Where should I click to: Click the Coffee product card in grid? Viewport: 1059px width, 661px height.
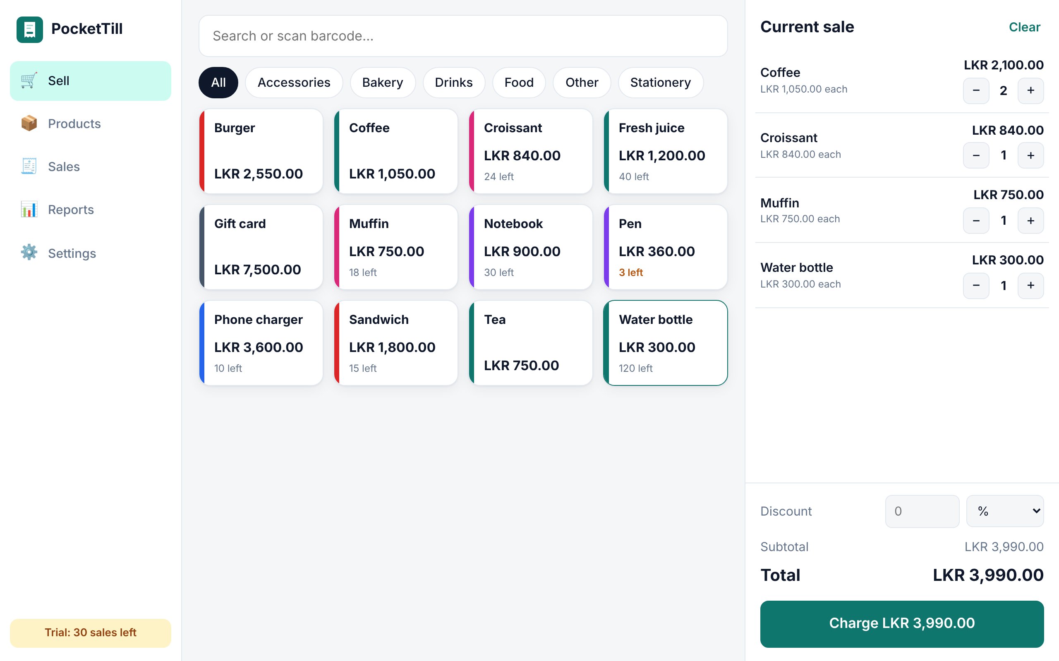[x=395, y=151]
